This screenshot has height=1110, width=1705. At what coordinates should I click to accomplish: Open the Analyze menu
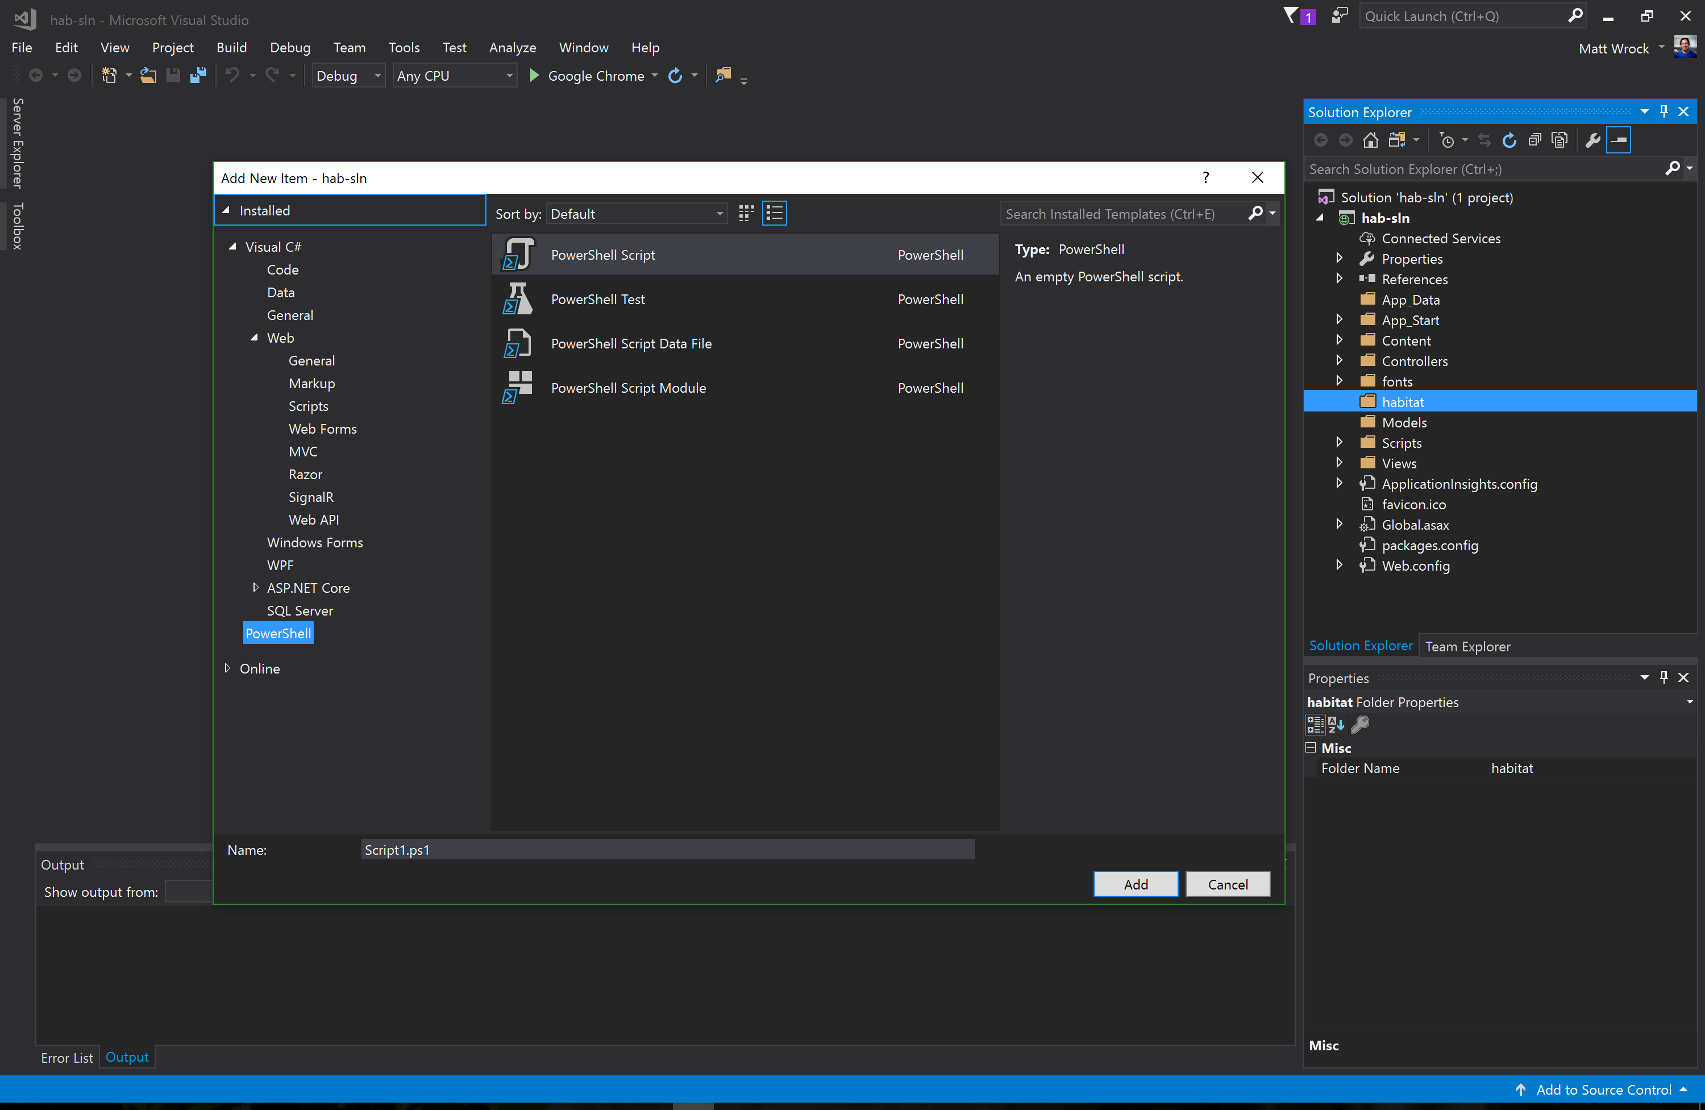click(x=512, y=47)
